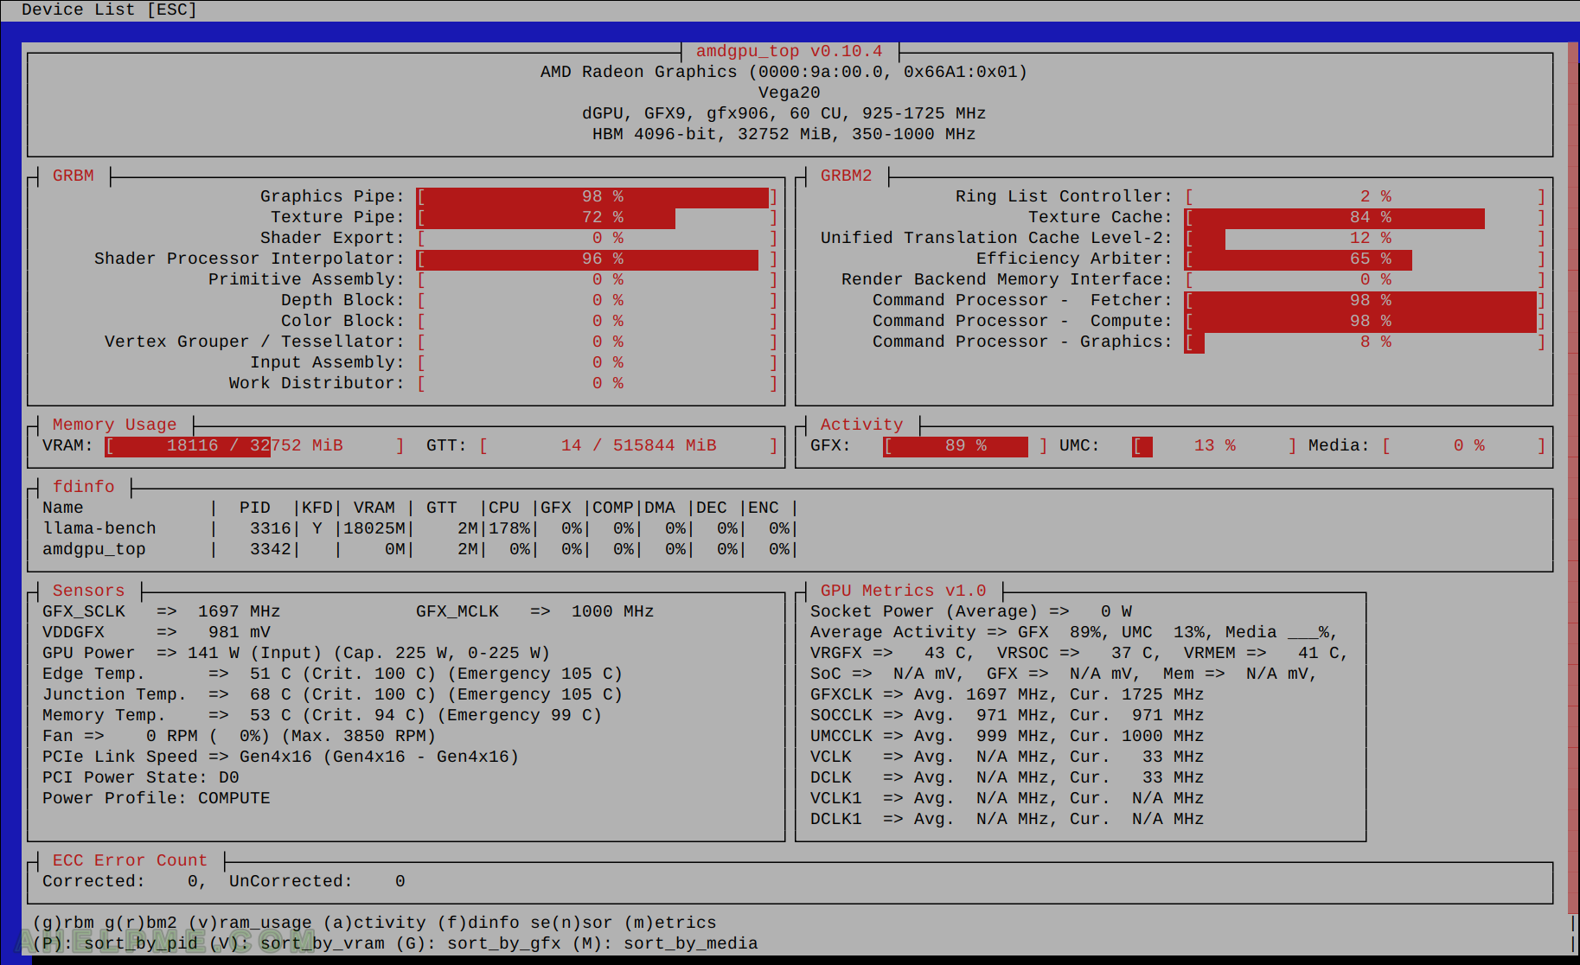Screen dimensions: 1580x965
Task: Toggle the (m)etrics panel shortcut
Action: (x=670, y=923)
